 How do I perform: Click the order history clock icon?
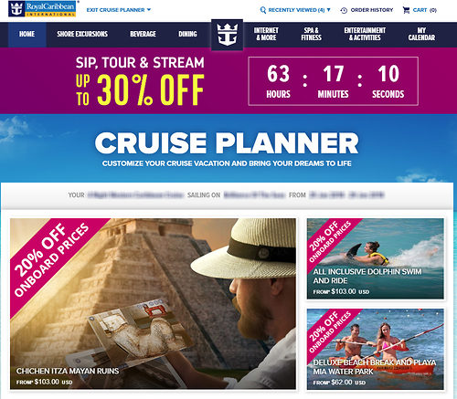344,10
